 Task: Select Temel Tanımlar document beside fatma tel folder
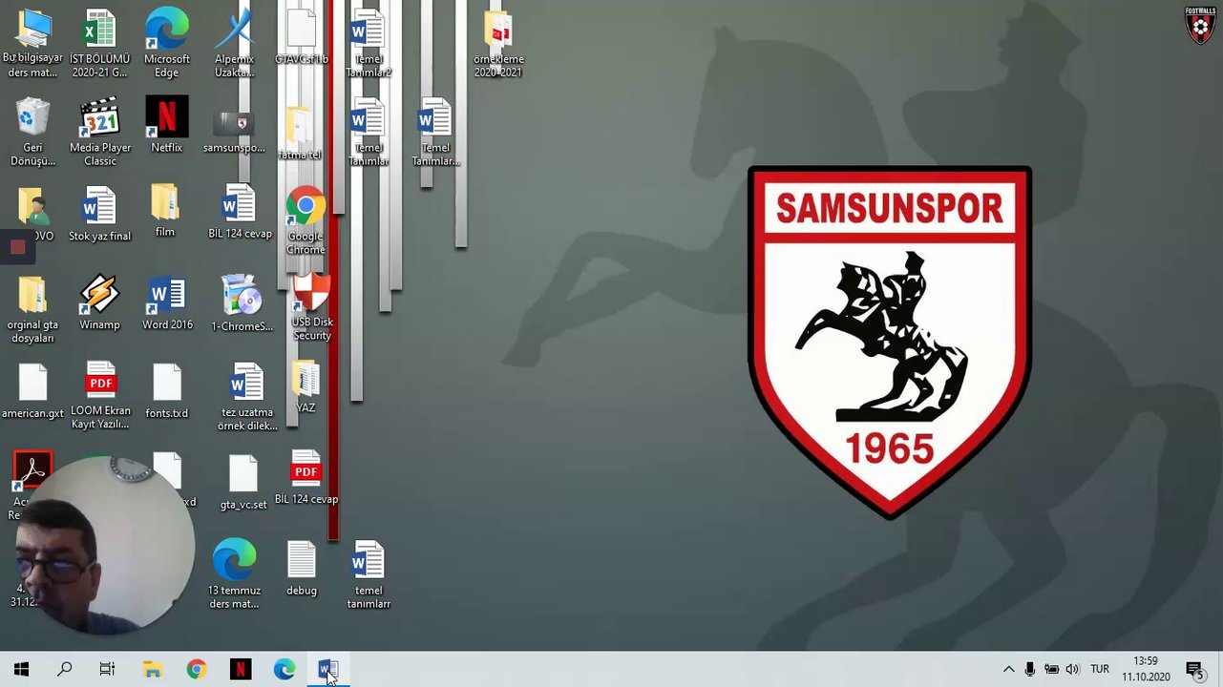tap(369, 134)
